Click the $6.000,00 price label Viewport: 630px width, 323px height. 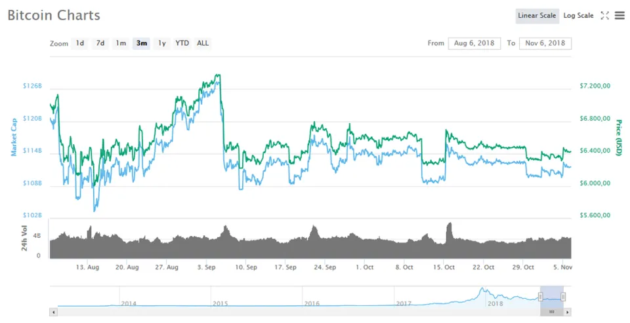595,183
